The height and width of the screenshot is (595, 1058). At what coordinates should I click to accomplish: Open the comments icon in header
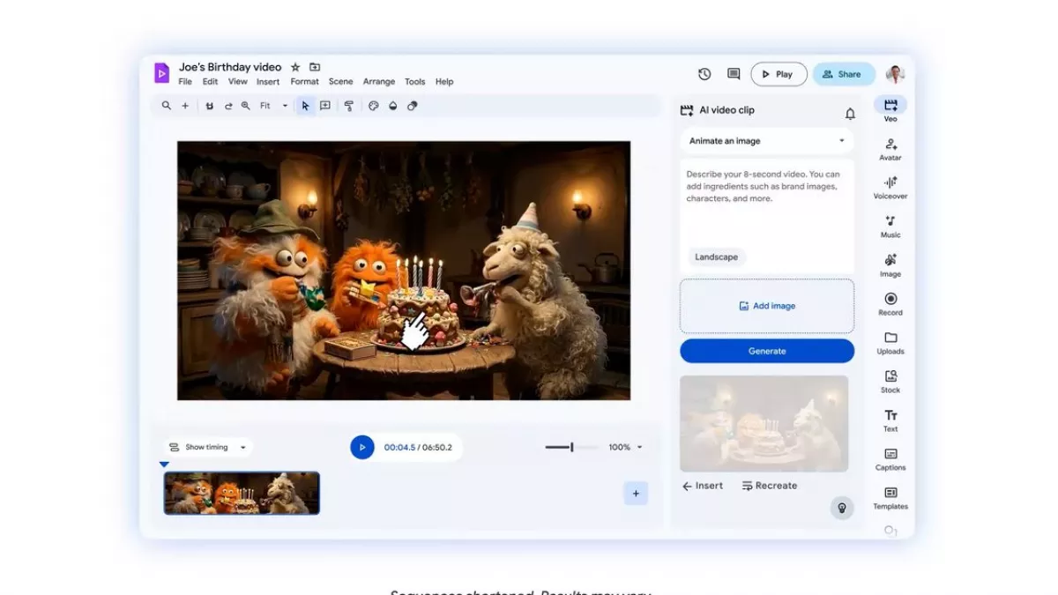pyautogui.click(x=734, y=75)
